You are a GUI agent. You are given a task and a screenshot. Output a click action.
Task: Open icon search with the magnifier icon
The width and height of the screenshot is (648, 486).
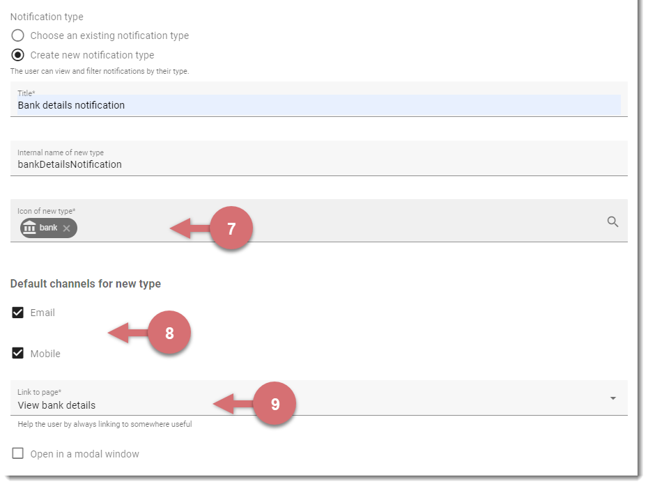612,221
